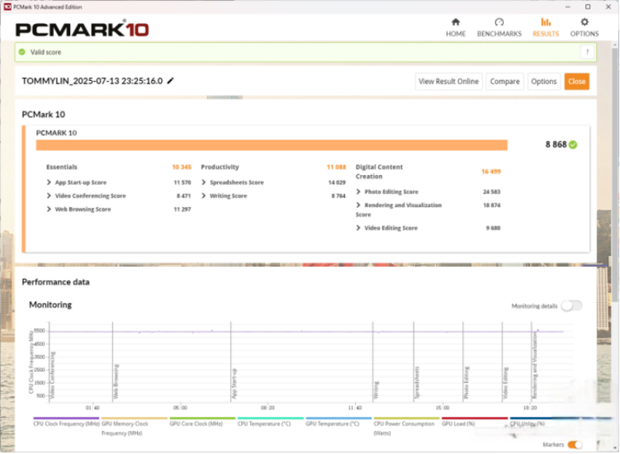Click the Performance data heading
This screenshot has height=454, width=620.
pos(55,282)
